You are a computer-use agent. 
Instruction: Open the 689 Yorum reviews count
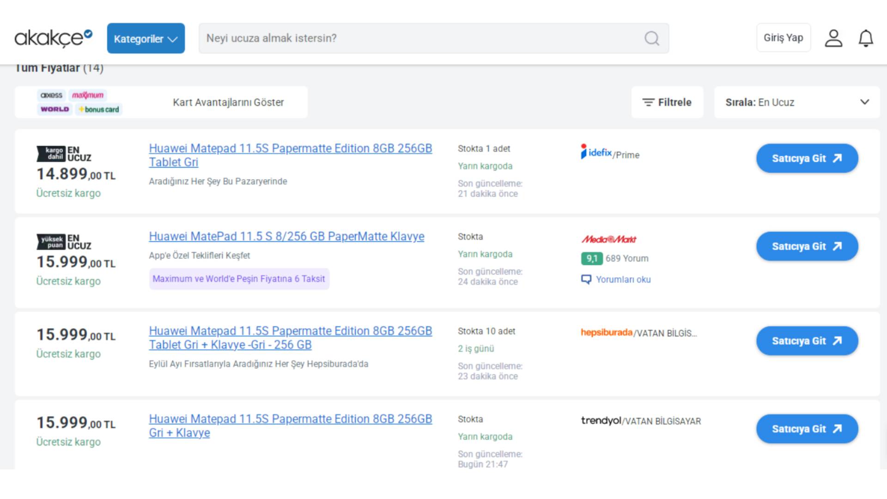pos(627,259)
